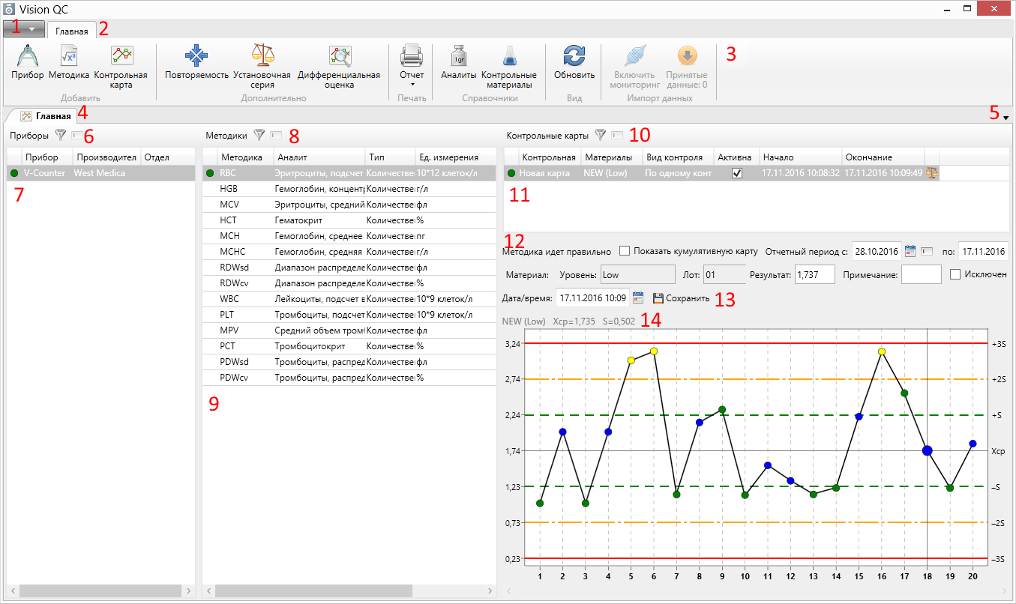Sort by the Методика column header
Viewport: 1016px width, 604px height.
244,157
